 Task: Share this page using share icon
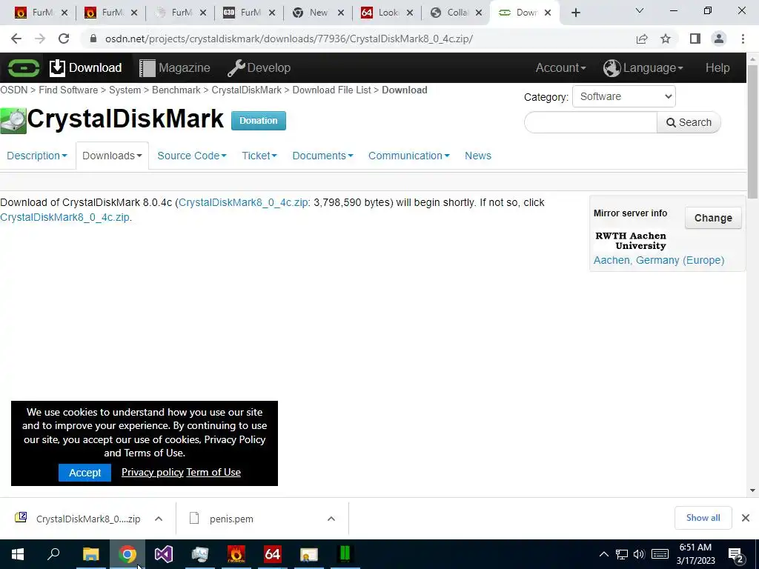click(642, 39)
